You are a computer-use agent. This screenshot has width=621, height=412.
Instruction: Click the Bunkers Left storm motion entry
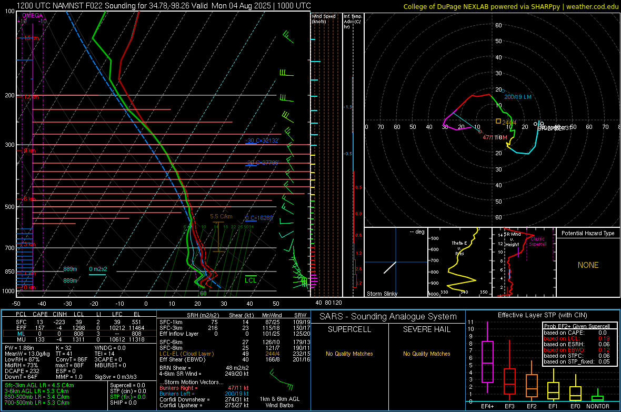coord(204,394)
